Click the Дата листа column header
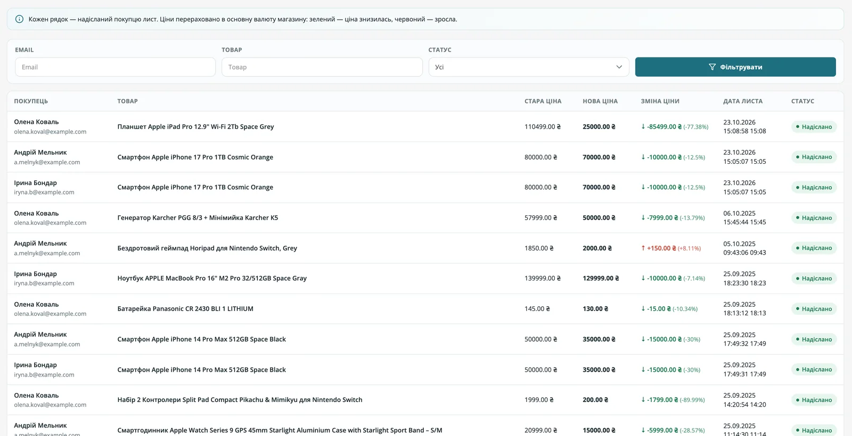Image resolution: width=852 pixels, height=436 pixels. (x=743, y=101)
